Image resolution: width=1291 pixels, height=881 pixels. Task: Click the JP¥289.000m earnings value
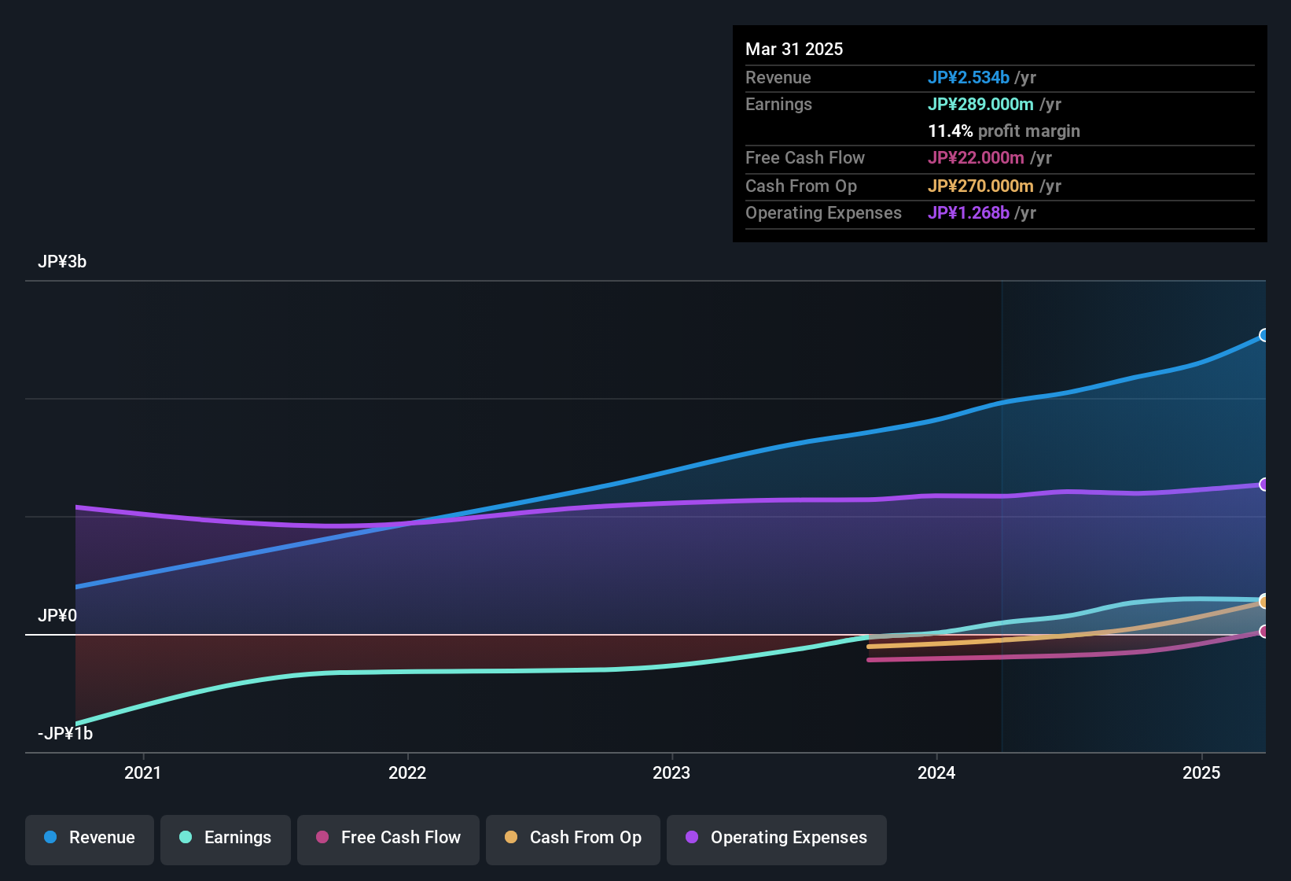[x=980, y=104]
